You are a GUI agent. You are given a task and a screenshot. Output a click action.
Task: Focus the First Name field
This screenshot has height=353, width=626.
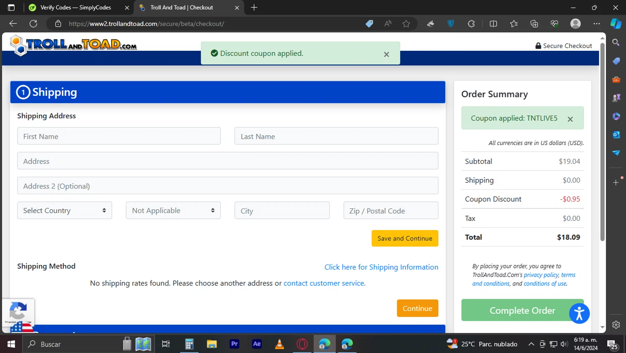click(119, 136)
